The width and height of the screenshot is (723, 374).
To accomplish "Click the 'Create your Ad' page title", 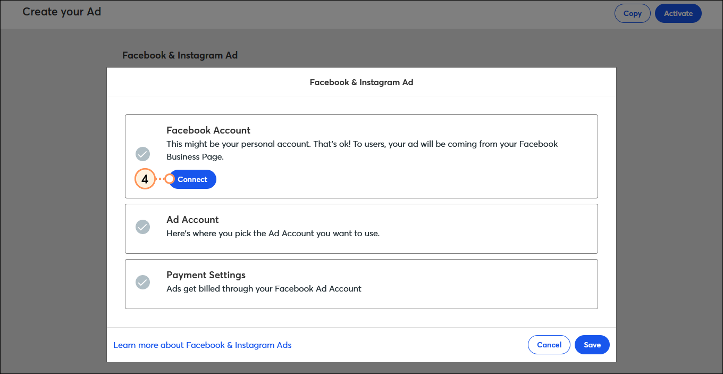I will tap(62, 11).
